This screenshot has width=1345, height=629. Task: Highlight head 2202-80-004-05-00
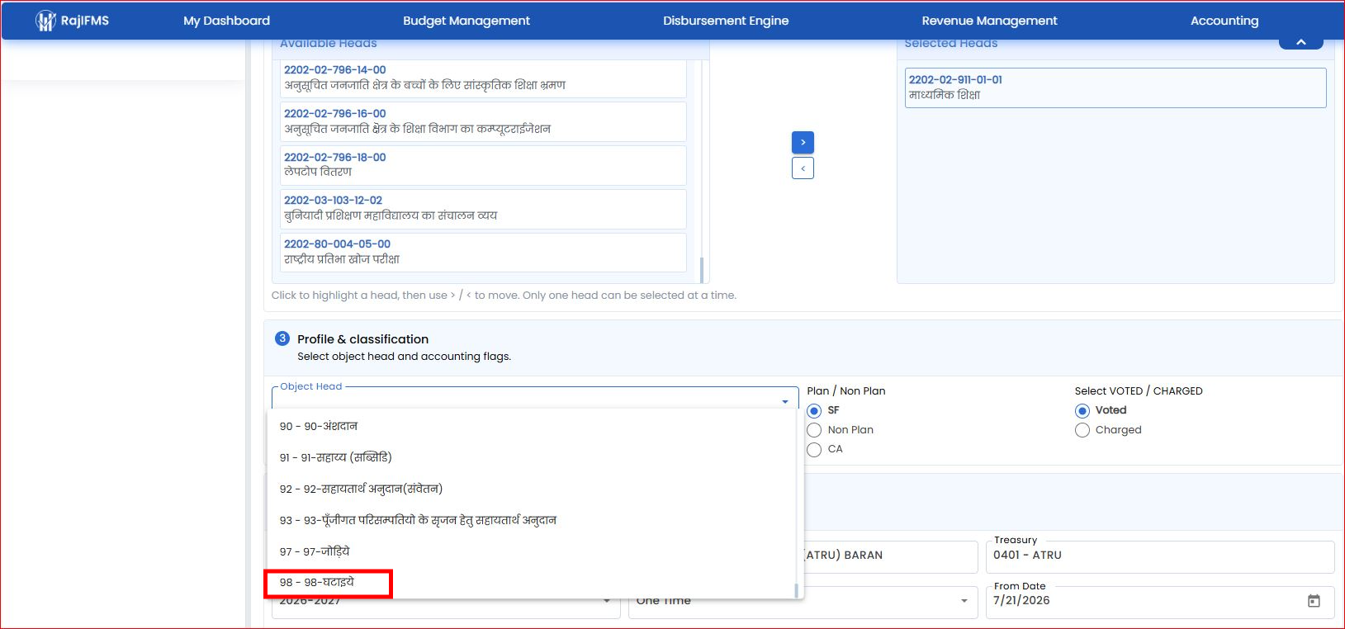(484, 252)
